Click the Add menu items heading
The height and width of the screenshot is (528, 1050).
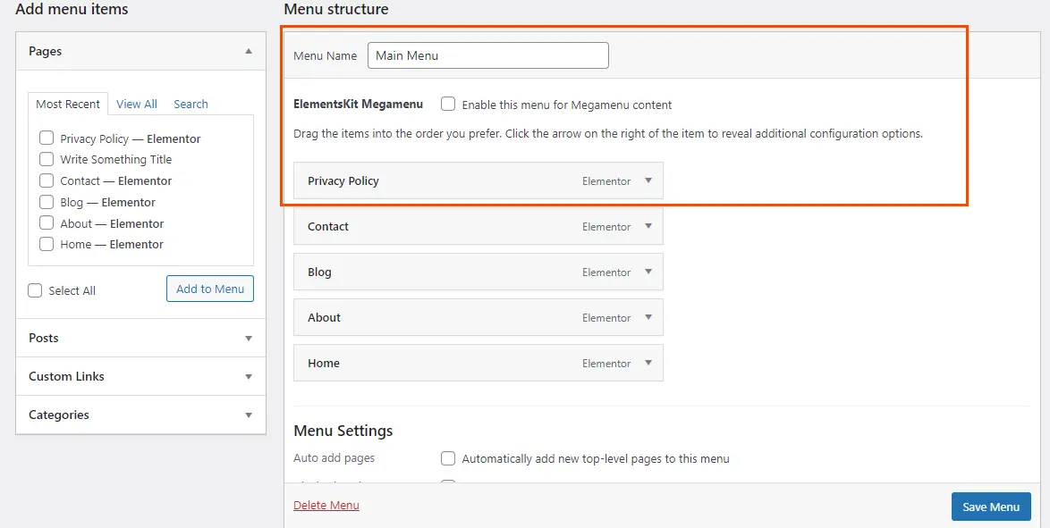(x=72, y=9)
